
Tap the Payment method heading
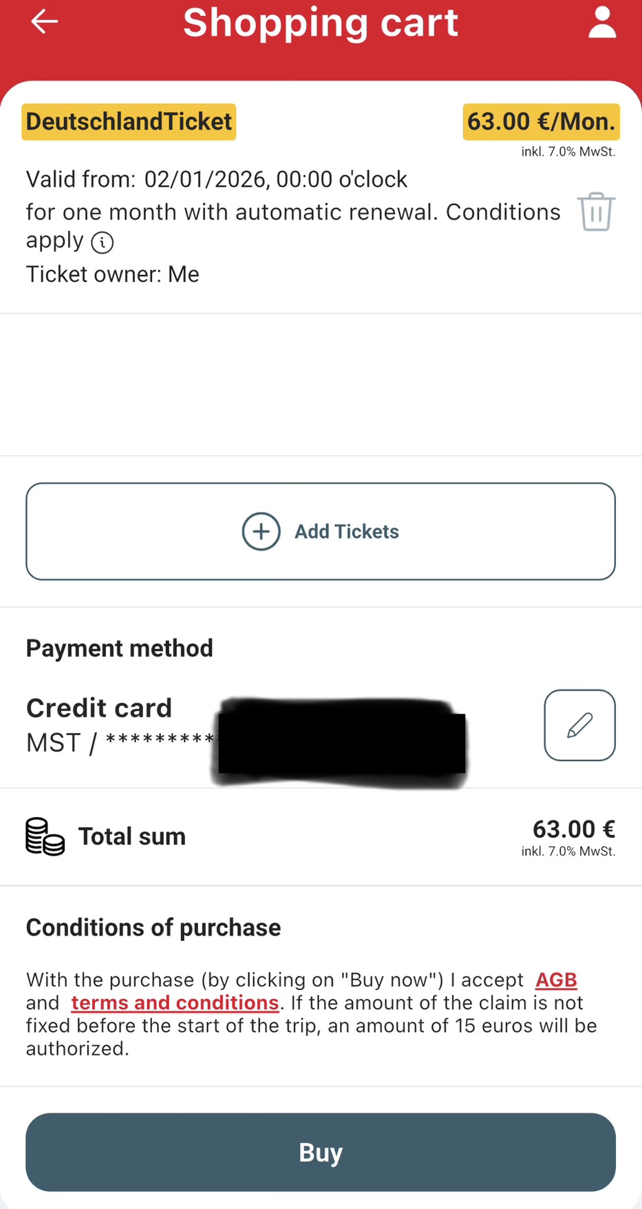(x=120, y=648)
